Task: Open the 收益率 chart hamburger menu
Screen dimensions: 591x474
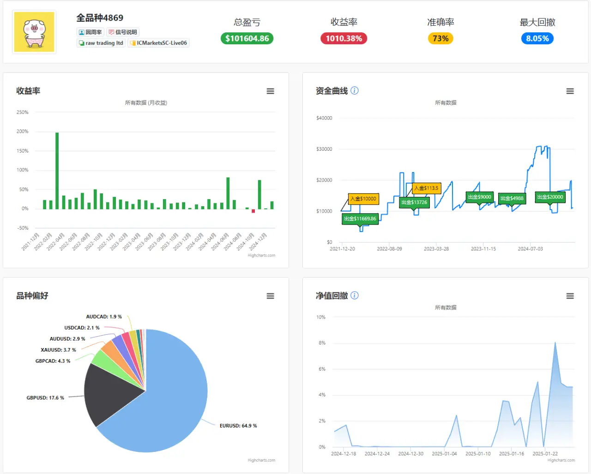Action: point(271,91)
